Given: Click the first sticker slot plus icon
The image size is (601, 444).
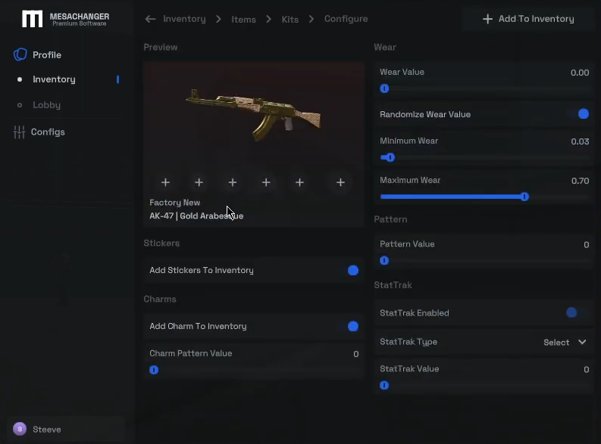Looking at the screenshot, I should (165, 182).
